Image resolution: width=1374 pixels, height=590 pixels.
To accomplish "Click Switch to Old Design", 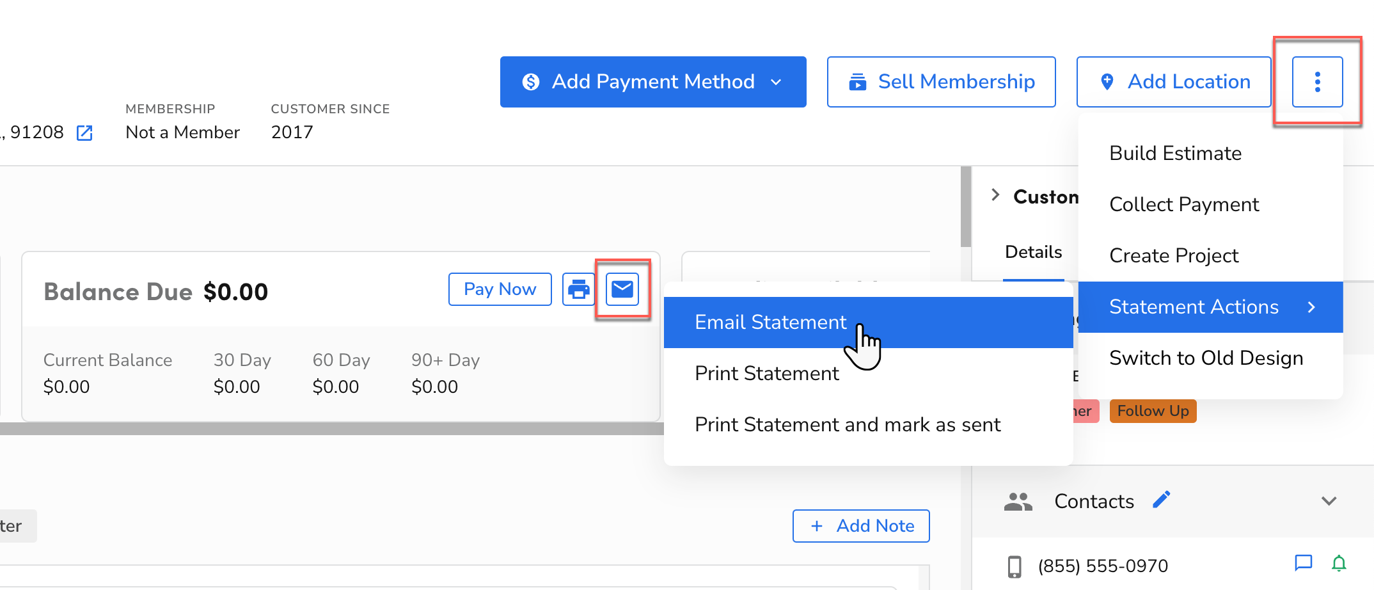I will coord(1206,358).
